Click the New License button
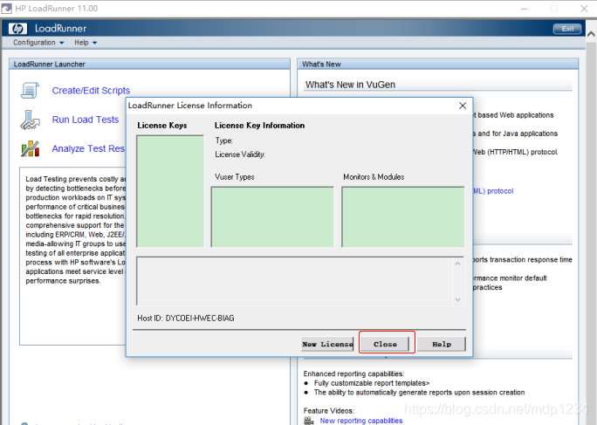 tap(327, 344)
